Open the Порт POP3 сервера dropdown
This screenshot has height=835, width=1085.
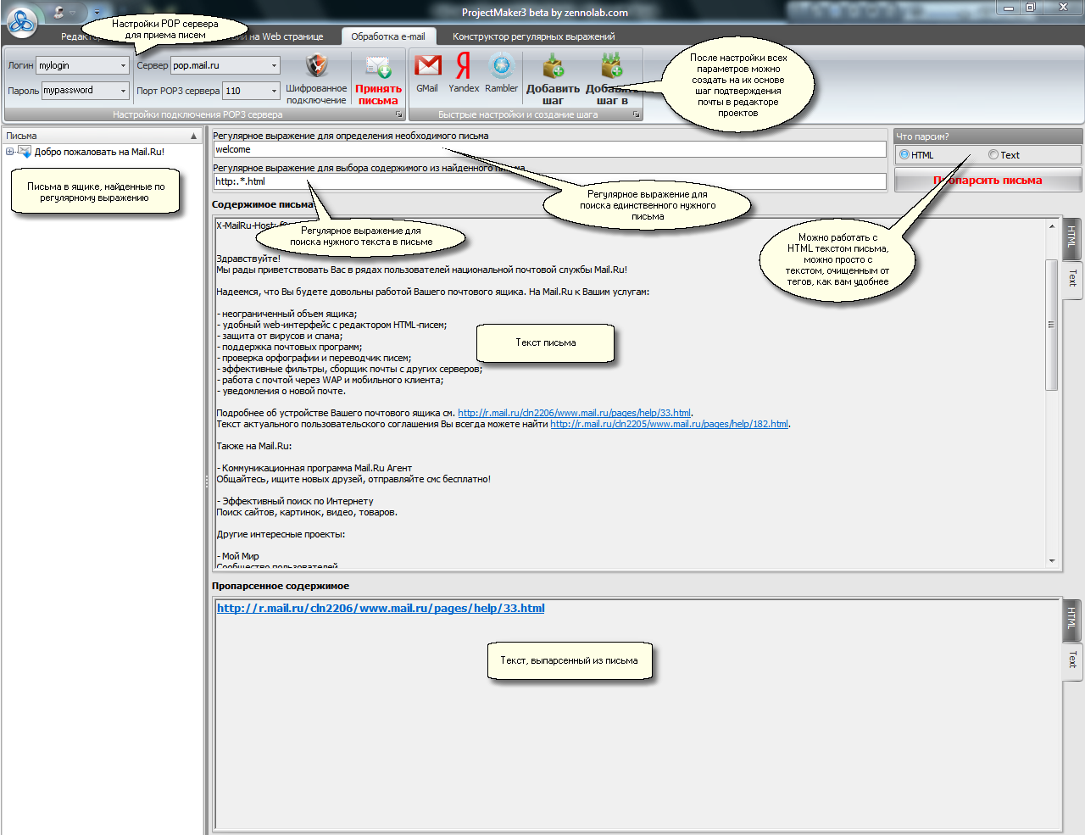pyautogui.click(x=274, y=91)
